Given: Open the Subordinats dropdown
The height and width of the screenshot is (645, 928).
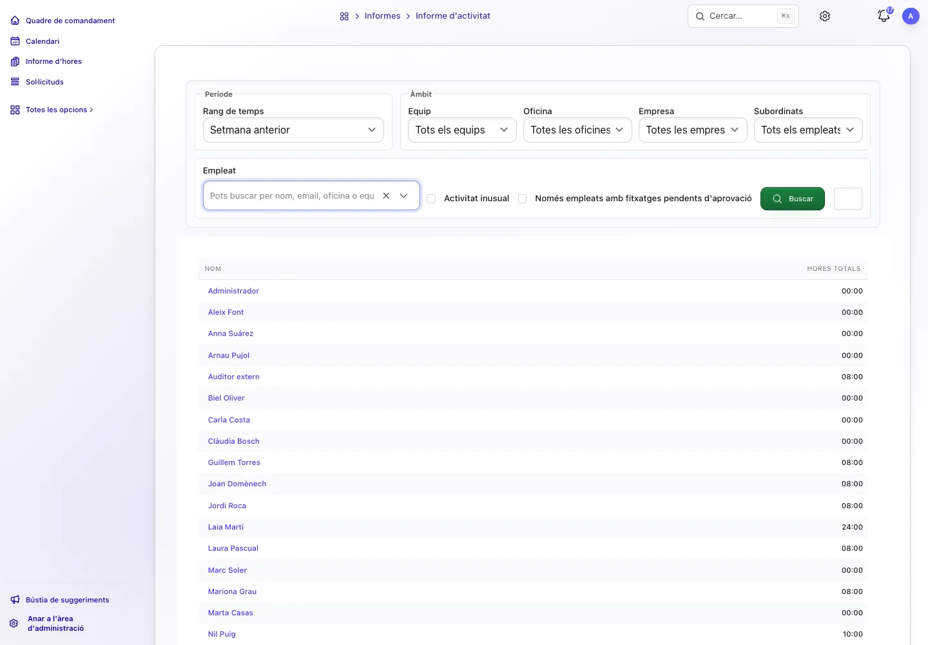Looking at the screenshot, I should pyautogui.click(x=808, y=130).
